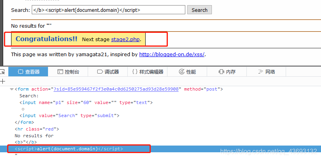
Task: Click the Congratulations!! heading text
Action: (46, 39)
